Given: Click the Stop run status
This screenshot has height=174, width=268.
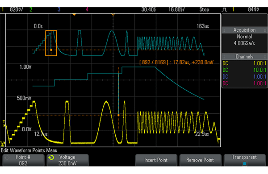Looking at the screenshot, I should [x=204, y=9].
